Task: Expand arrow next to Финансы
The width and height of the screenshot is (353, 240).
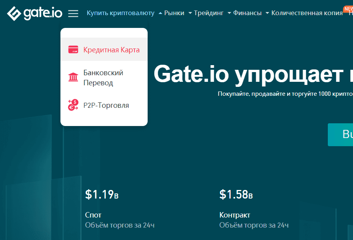Action: pos(267,13)
